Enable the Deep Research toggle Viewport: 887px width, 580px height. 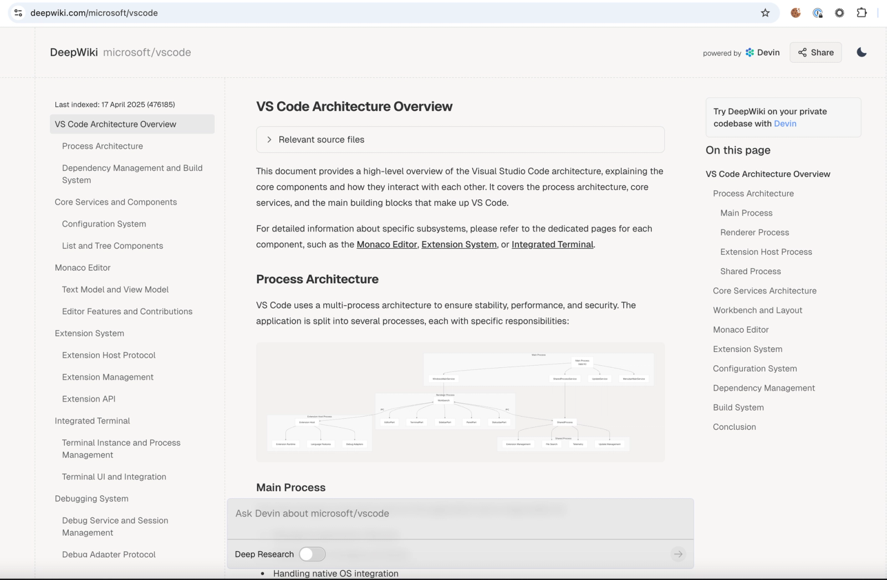pyautogui.click(x=312, y=554)
